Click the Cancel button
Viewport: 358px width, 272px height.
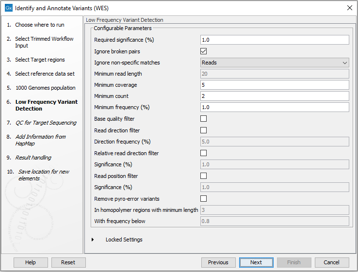332,262
